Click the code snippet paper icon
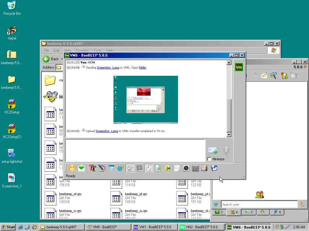This screenshot has height=231, width=309. point(177,168)
